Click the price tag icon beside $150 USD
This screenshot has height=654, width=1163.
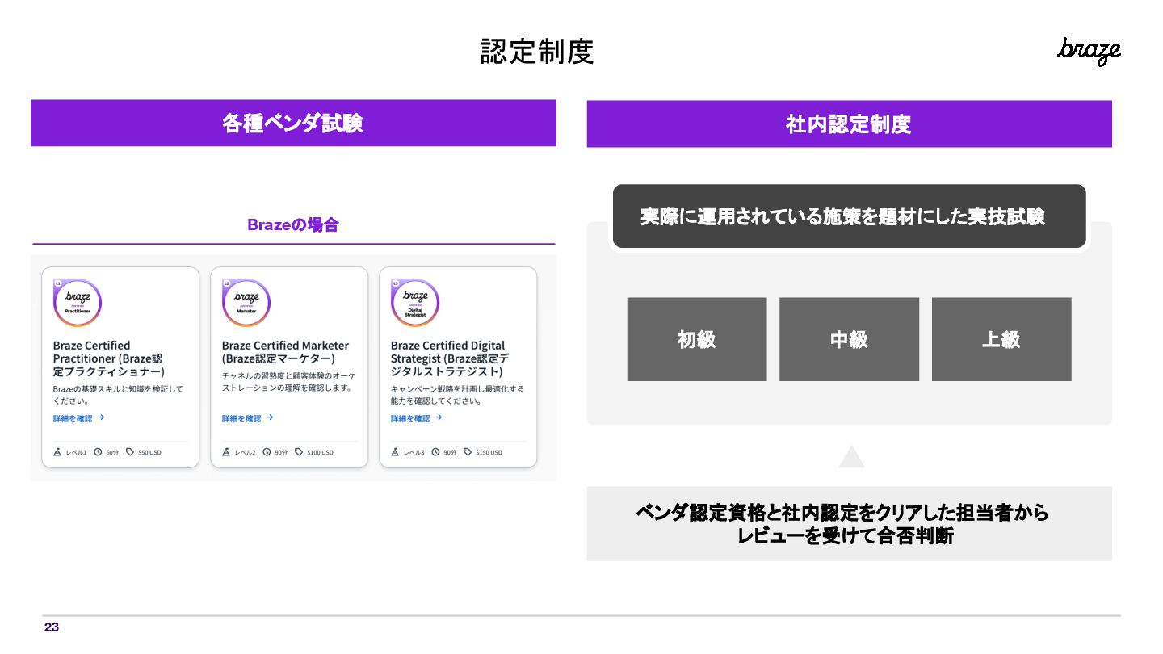click(x=468, y=452)
